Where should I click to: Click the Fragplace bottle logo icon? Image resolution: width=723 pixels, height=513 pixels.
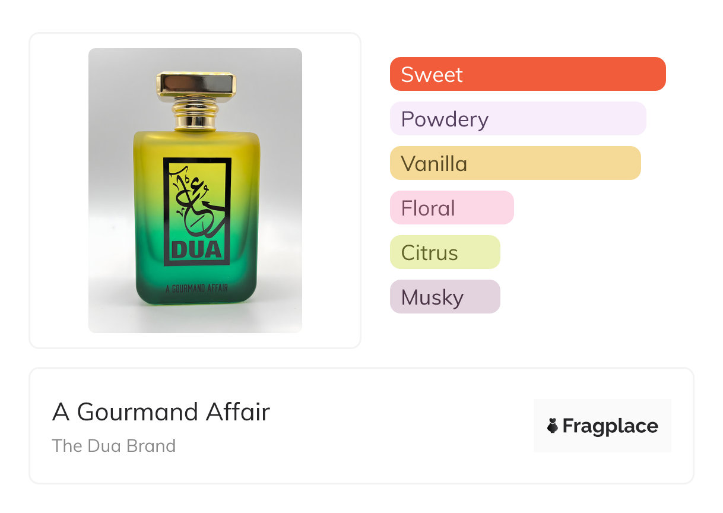[553, 426]
